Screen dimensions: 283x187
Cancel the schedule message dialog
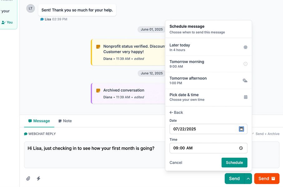click(x=176, y=162)
